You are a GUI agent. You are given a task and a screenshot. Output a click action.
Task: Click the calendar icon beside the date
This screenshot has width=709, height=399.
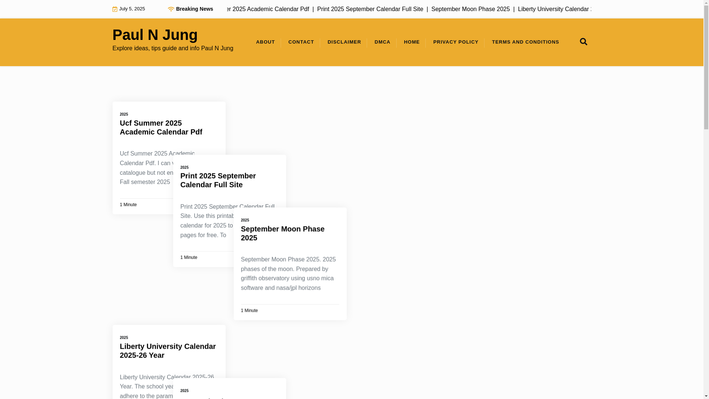tap(115, 9)
